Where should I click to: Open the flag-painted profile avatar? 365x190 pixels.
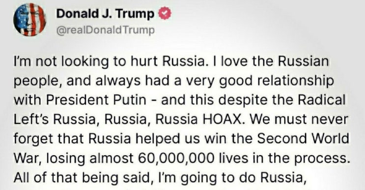[29, 20]
